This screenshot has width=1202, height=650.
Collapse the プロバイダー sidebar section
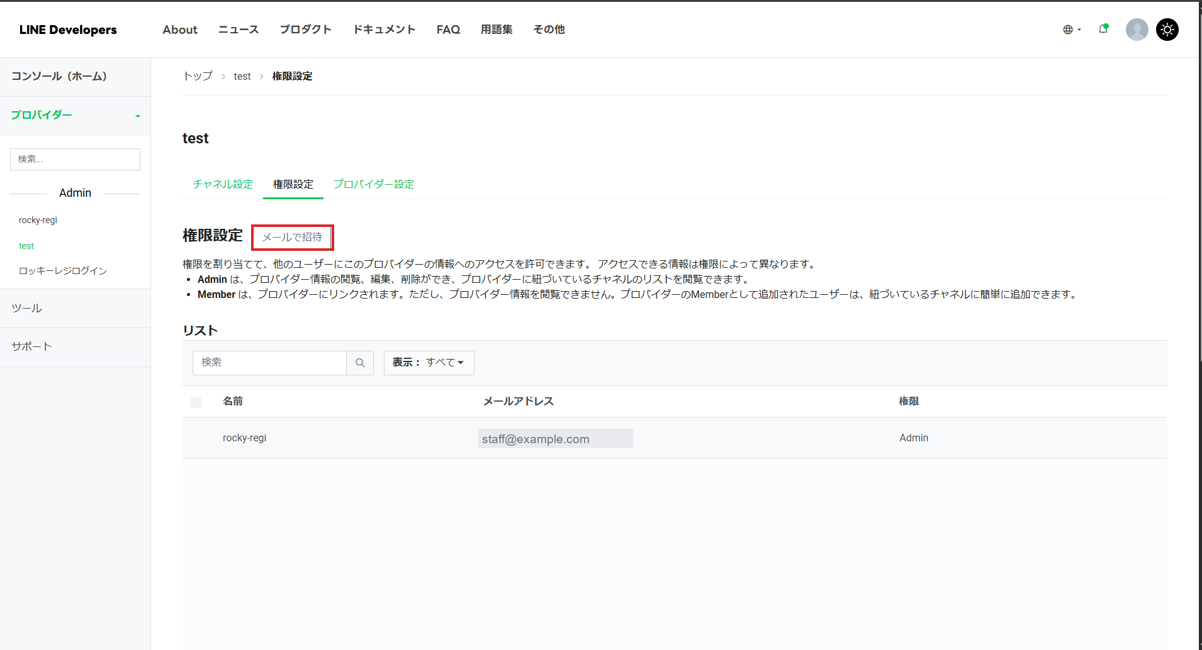point(75,116)
